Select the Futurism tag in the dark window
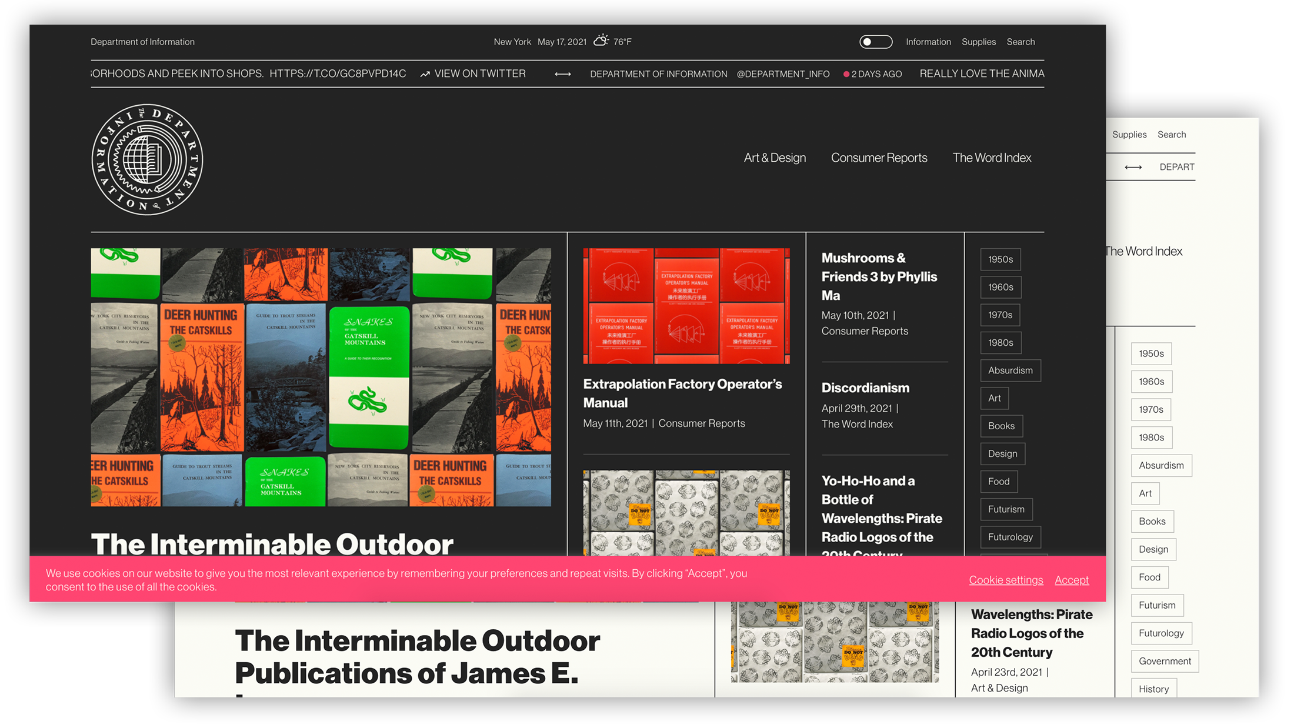This screenshot has height=728, width=1294. (x=1006, y=509)
